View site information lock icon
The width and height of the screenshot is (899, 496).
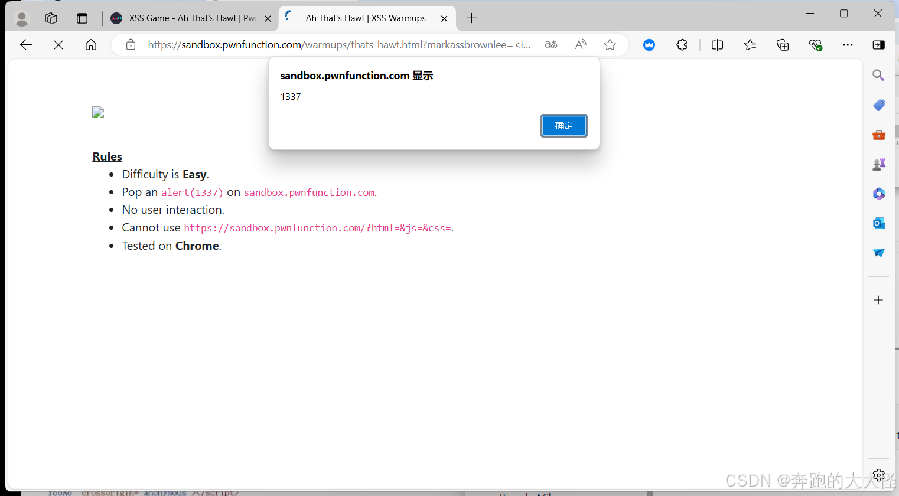coord(131,45)
